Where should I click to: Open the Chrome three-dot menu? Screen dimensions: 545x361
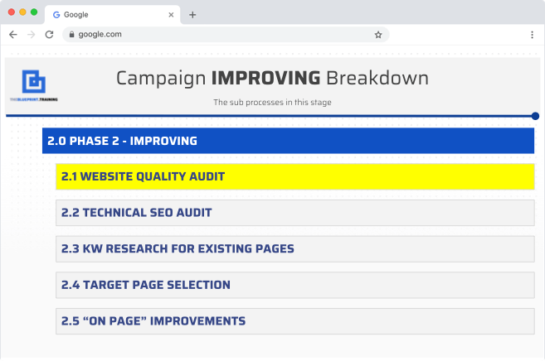point(532,35)
